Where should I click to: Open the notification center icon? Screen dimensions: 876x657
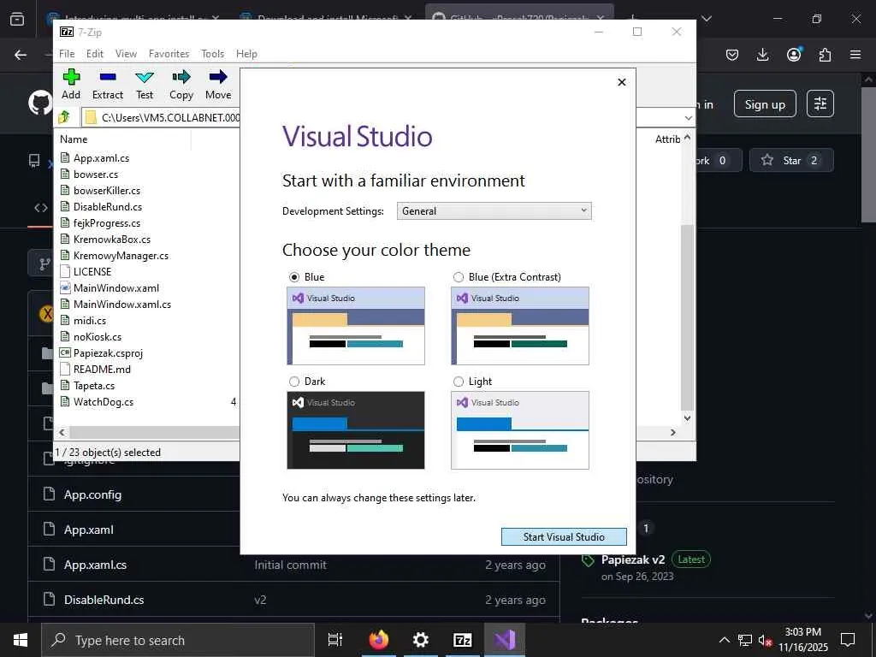point(848,640)
